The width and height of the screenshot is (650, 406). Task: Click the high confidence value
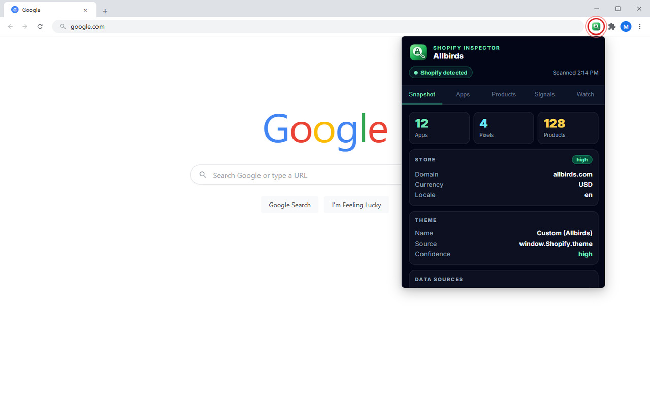tap(586, 254)
